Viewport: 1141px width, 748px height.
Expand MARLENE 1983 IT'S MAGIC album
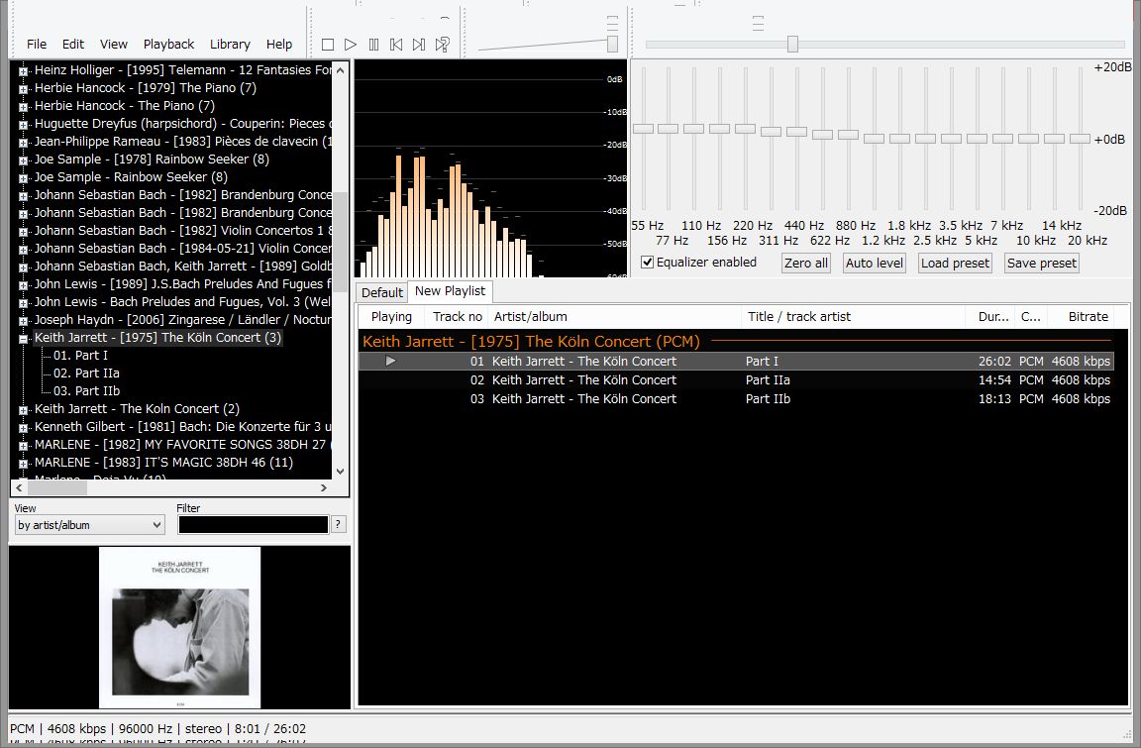(x=23, y=463)
